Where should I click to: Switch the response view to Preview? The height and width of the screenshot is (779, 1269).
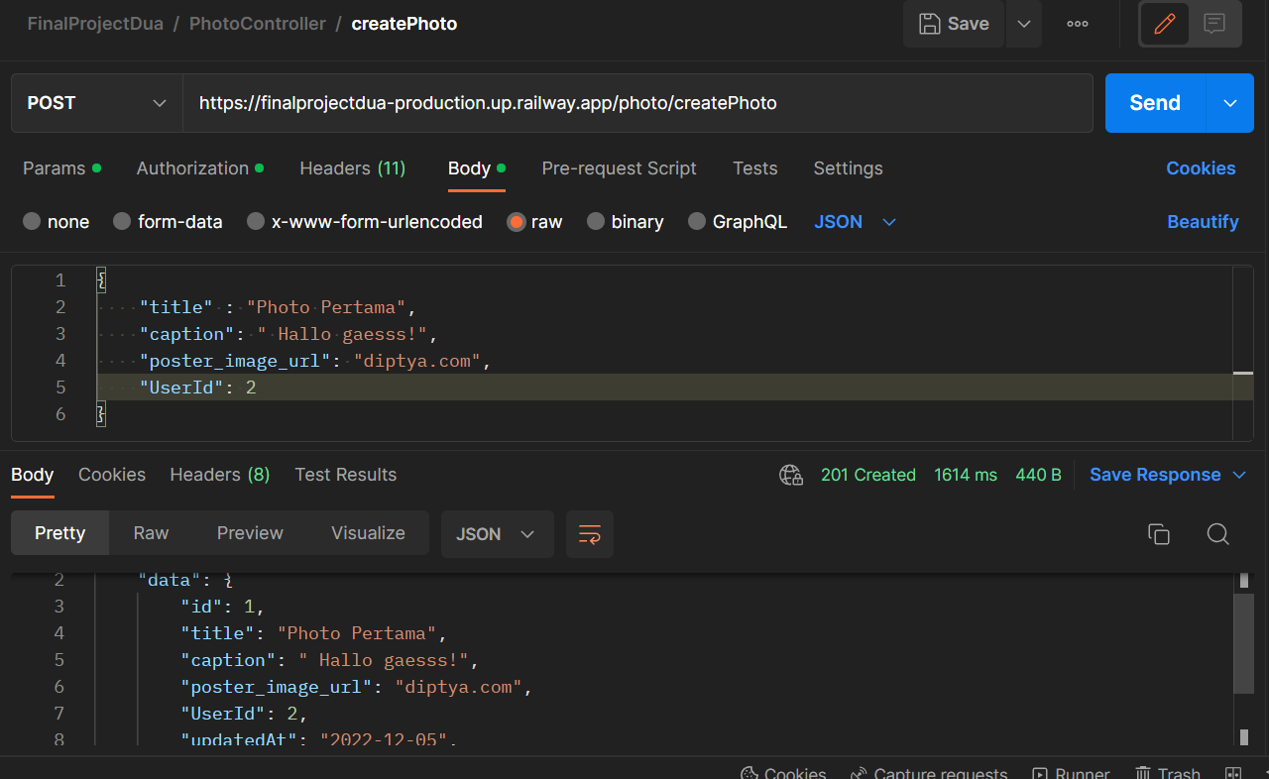pos(250,533)
